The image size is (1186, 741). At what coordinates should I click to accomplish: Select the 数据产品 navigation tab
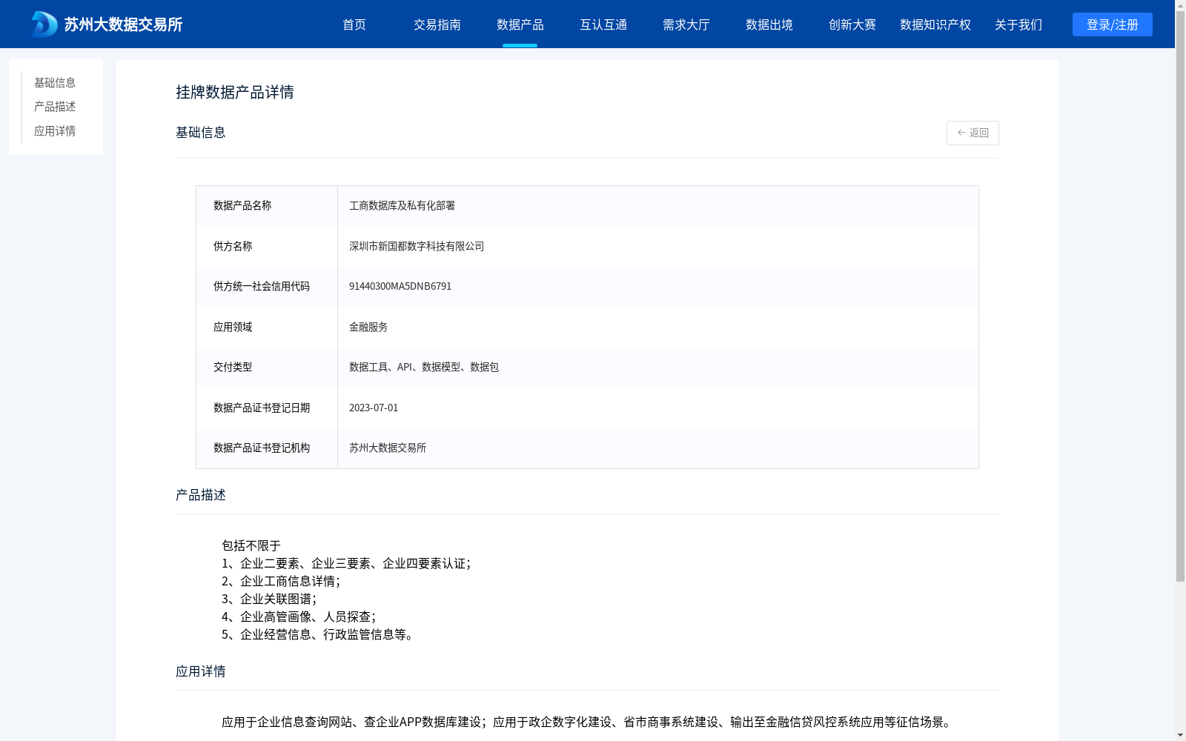coord(520,24)
